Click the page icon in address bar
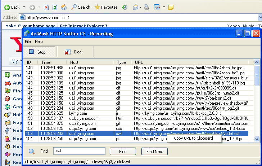The width and height of the screenshot is (262, 166). point(23,17)
